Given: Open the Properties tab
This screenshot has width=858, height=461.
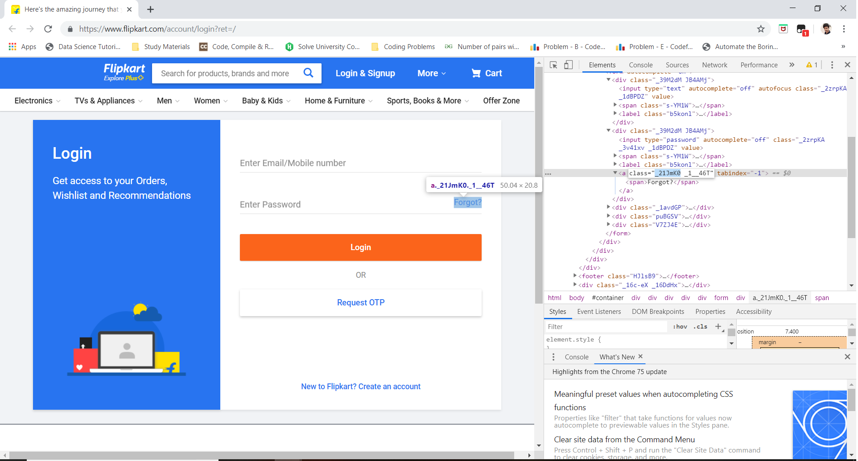Looking at the screenshot, I should click(710, 312).
